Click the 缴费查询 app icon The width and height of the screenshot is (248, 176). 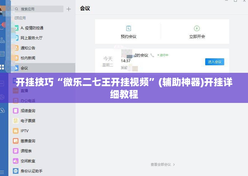click(x=15, y=141)
